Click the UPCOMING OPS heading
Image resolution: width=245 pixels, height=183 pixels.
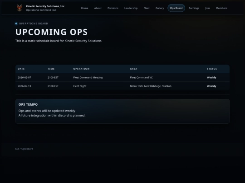(x=51, y=32)
